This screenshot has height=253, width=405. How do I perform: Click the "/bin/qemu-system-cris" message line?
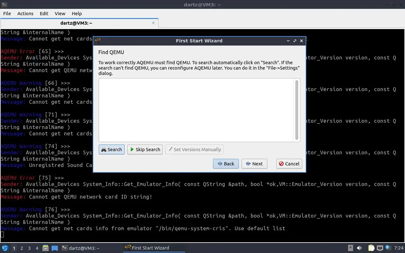click(143, 228)
